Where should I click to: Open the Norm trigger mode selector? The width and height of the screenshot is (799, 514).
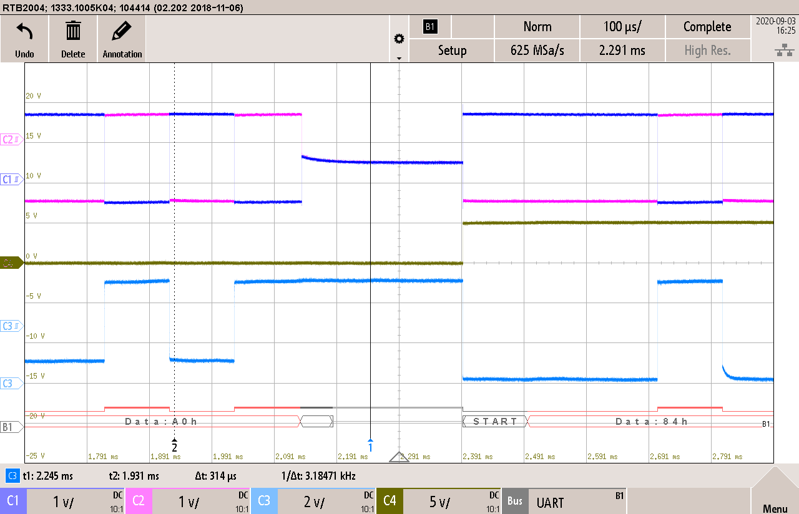537,26
